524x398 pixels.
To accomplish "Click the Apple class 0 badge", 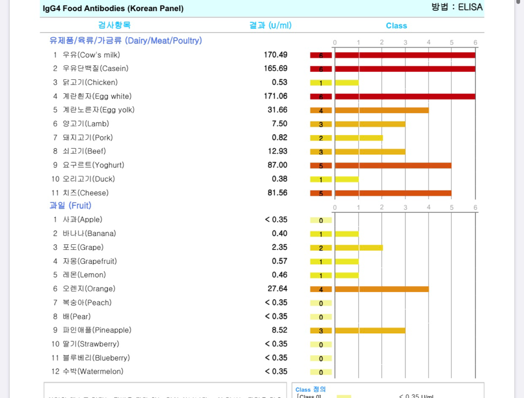I will pyautogui.click(x=321, y=220).
